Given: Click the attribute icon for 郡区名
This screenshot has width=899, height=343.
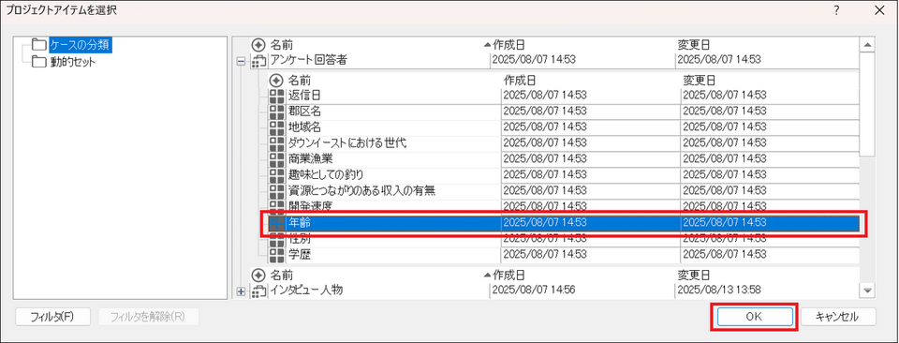Looking at the screenshot, I should tap(277, 112).
